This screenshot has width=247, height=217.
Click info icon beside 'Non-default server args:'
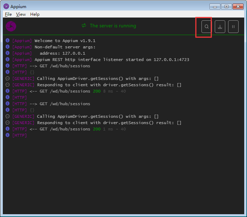(x=7, y=47)
